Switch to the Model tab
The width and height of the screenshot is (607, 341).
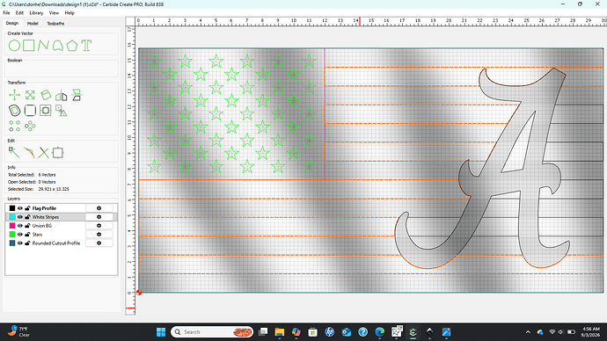33,24
